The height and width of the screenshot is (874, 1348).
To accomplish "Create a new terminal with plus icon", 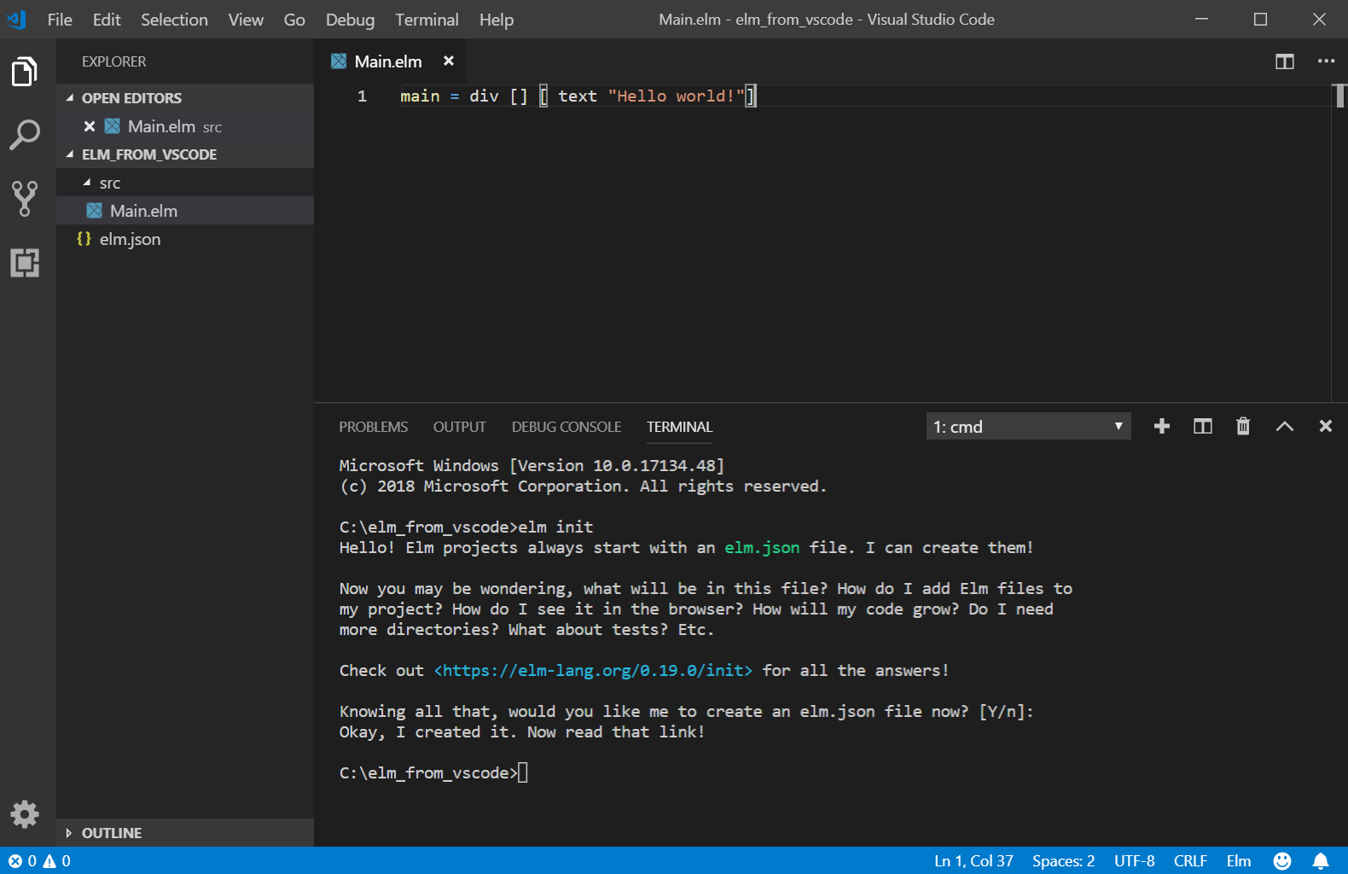I will [1161, 426].
